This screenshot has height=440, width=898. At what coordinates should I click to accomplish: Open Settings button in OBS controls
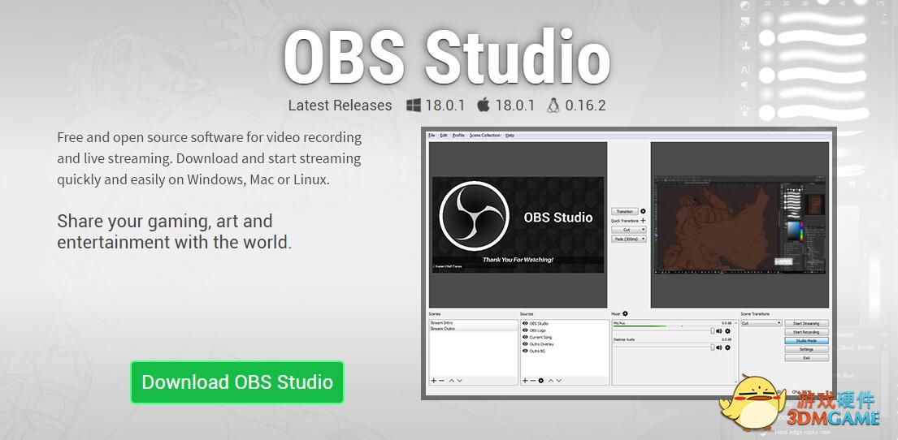click(x=806, y=349)
